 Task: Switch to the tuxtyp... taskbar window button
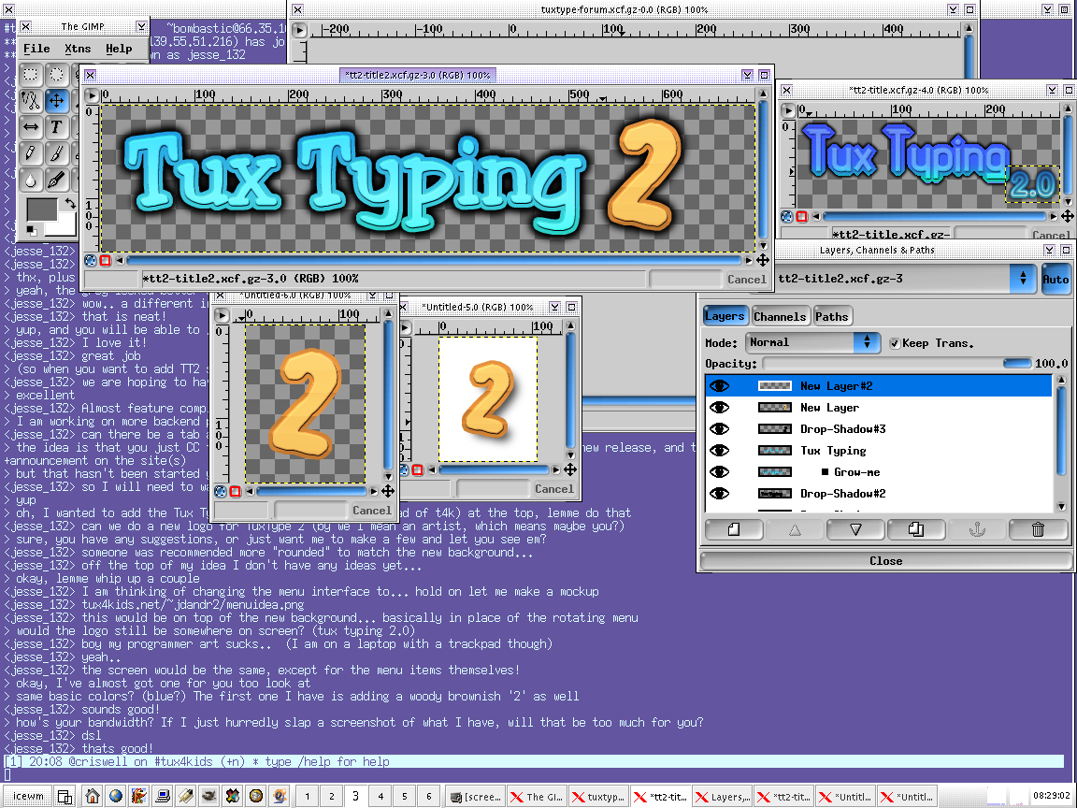599,797
